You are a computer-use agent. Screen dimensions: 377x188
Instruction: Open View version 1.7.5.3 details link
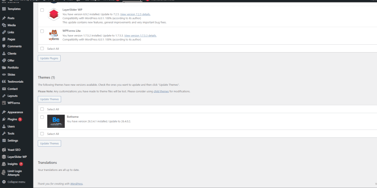point(140,36)
